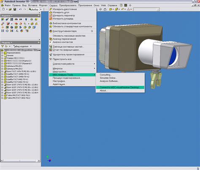Choose Измерить угол from the menu
The width and height of the screenshot is (200, 170).
73,12
